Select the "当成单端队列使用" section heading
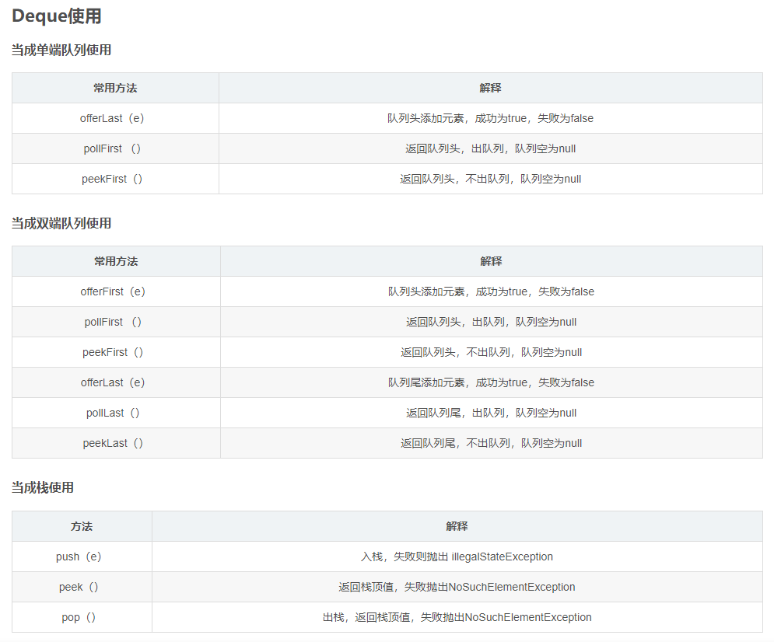The height and width of the screenshot is (642, 774). [61, 50]
